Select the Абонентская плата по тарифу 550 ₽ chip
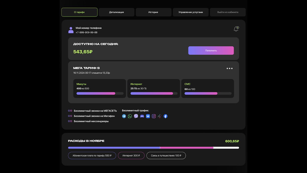 (x=92, y=156)
